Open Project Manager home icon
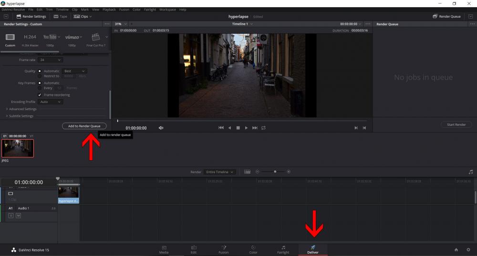477x256 pixels. tap(456, 250)
